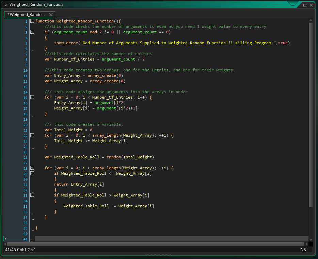Click the horizontal scrollbar right arrow
318x259 pixels.
point(306,244)
